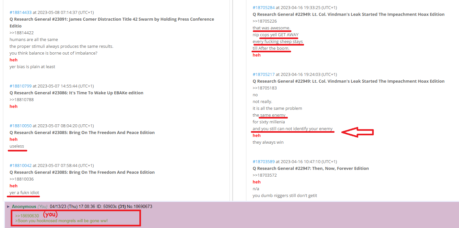Click 'it is all the same problem'
Image resolution: width=459 pixels, height=228 pixels.
click(277, 109)
